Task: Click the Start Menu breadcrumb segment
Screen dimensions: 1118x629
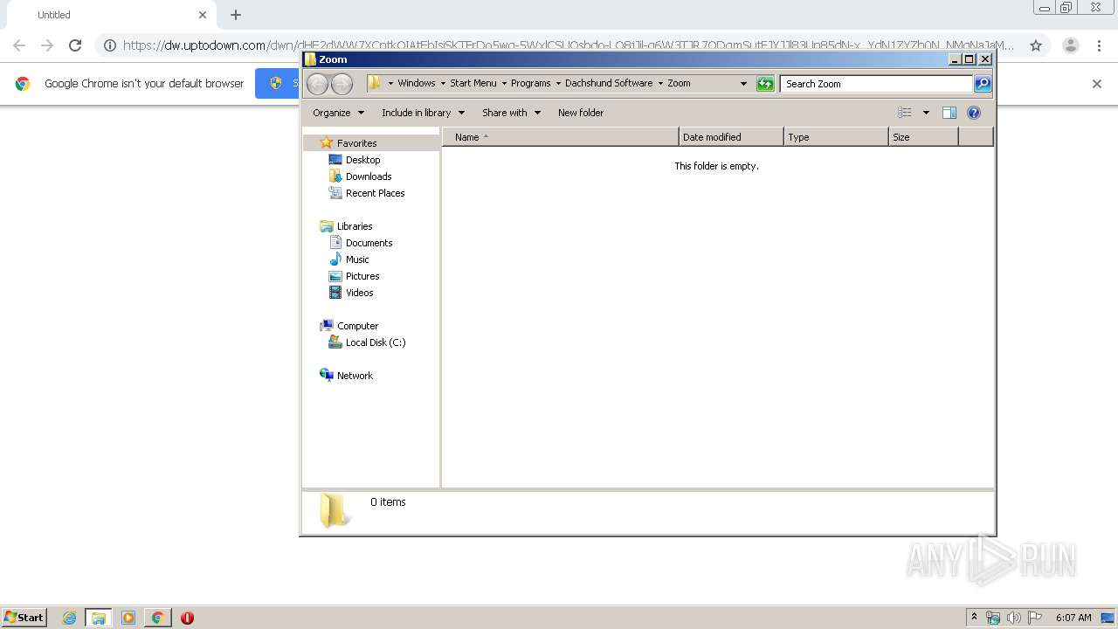Action: [473, 83]
